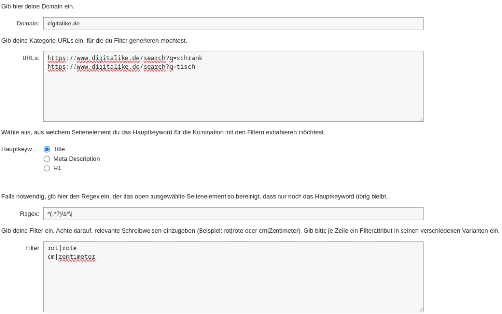
Task: Select the Title radio button
Action: (47, 149)
